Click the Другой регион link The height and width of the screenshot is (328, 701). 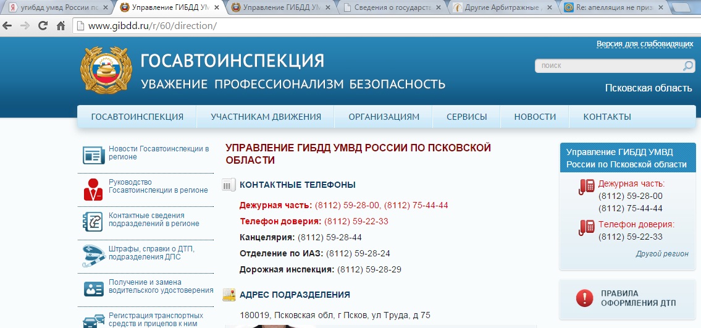pos(662,254)
